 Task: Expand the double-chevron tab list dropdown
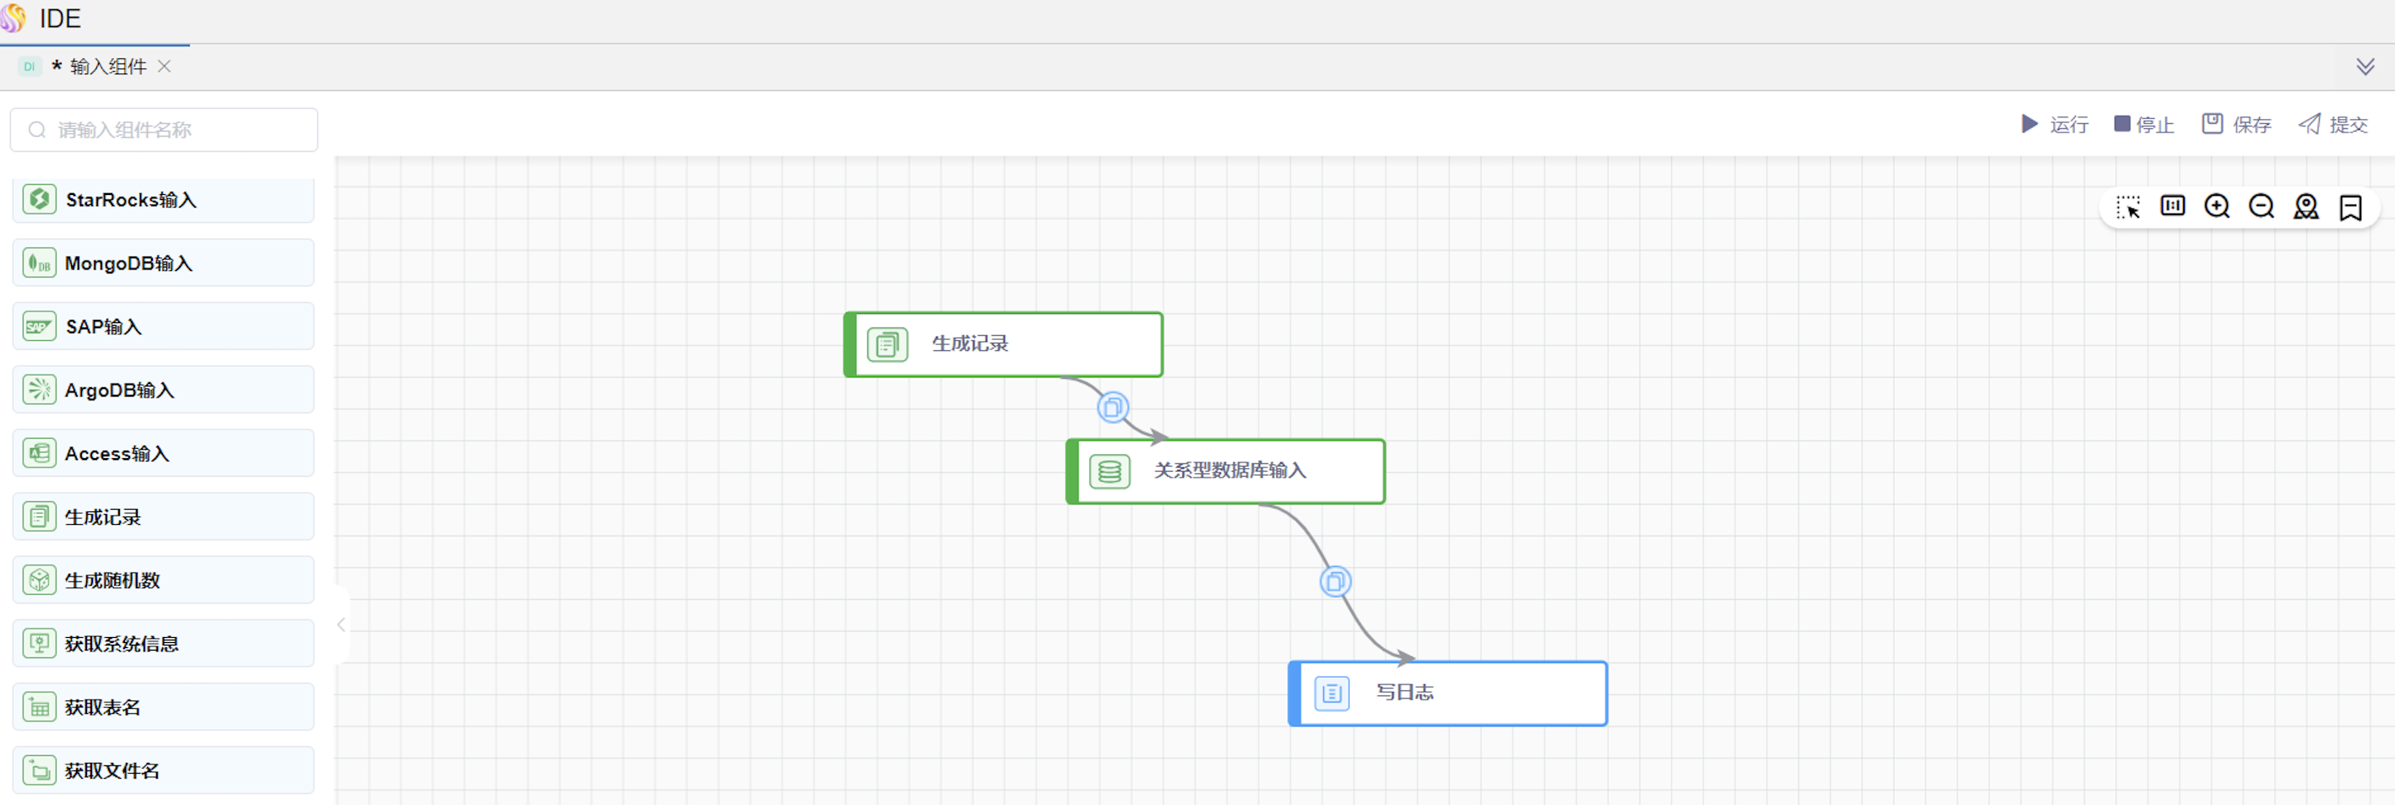[2365, 67]
